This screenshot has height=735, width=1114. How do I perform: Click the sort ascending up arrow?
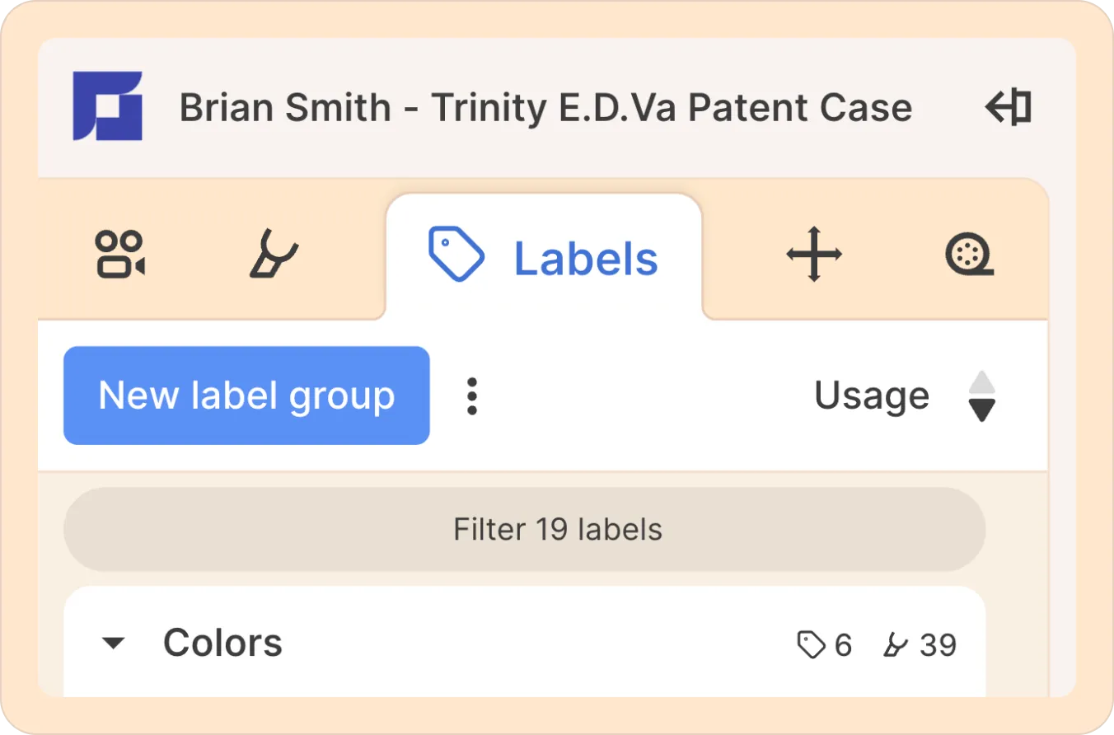[981, 382]
